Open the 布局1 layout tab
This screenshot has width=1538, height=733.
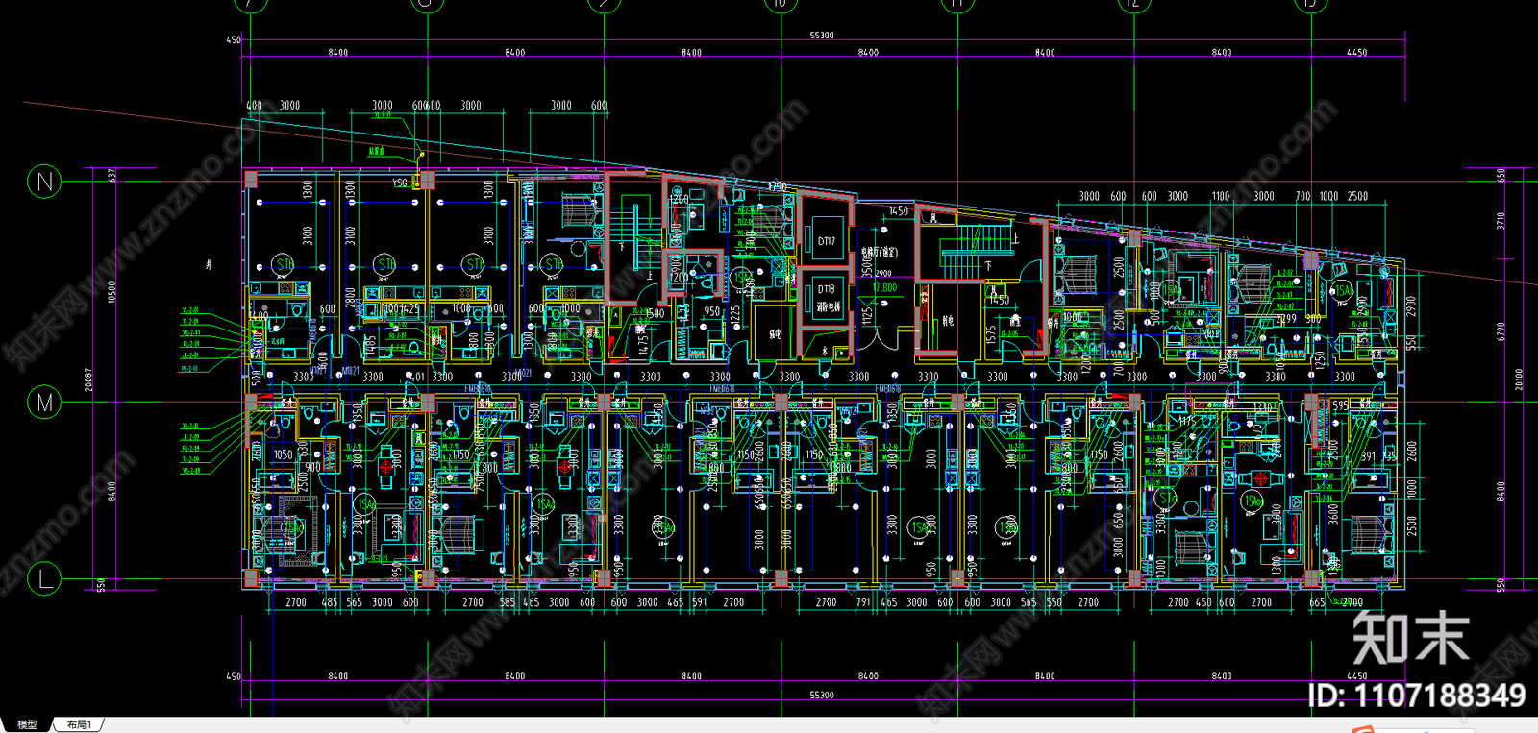[80, 724]
